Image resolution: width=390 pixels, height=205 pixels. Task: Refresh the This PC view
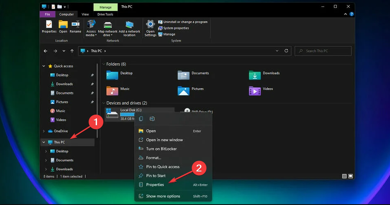click(286, 51)
